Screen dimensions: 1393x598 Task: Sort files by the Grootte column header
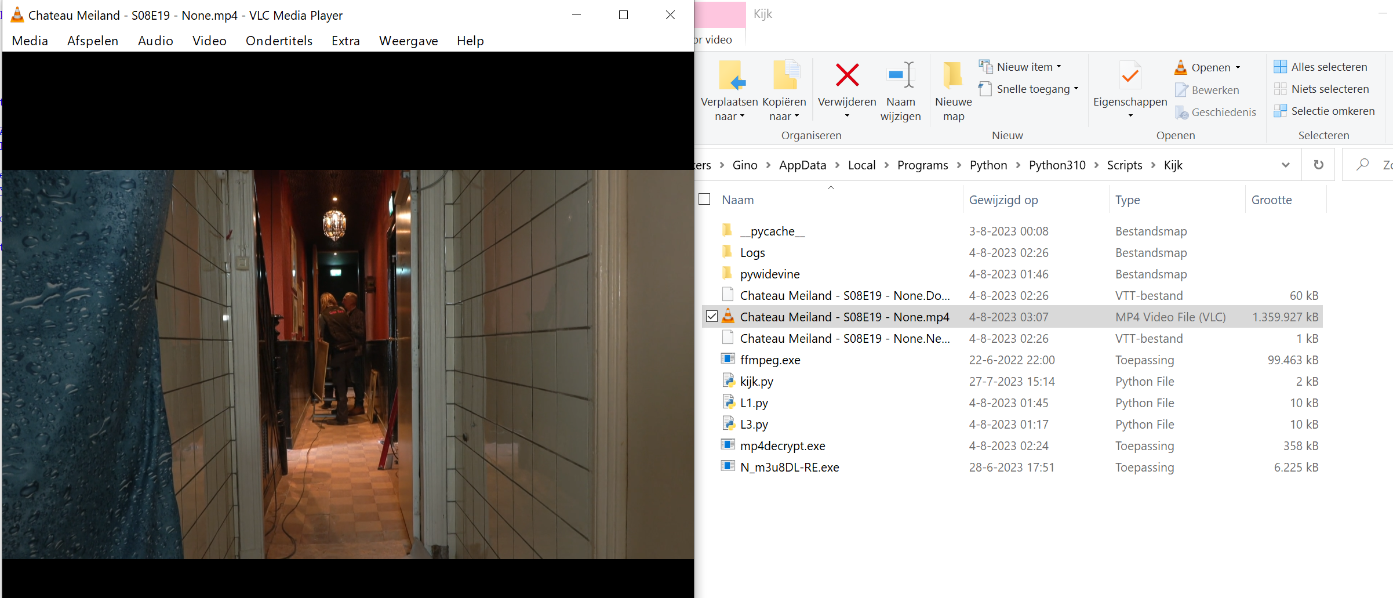pyautogui.click(x=1271, y=200)
